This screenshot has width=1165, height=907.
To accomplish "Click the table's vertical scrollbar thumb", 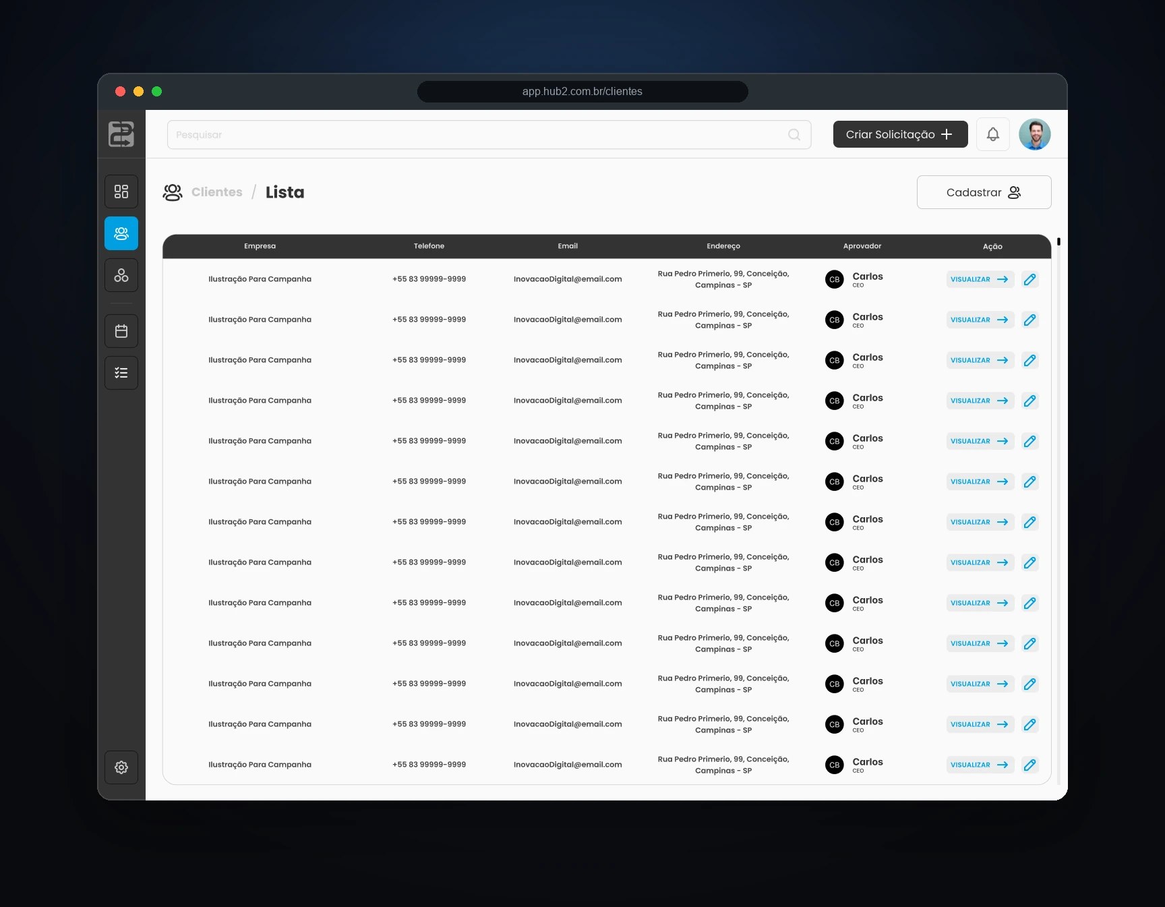I will point(1058,241).
